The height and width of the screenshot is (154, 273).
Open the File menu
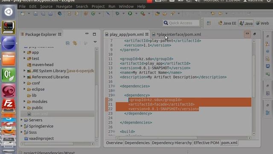[x=22, y=6]
